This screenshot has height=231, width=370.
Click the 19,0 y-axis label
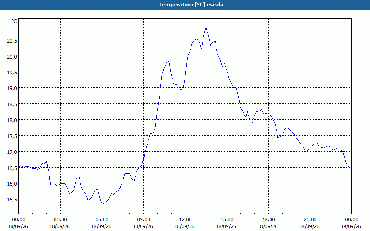coord(12,88)
